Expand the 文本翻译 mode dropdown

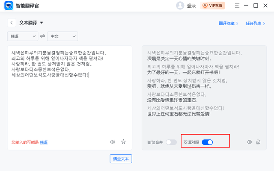coord(42,23)
